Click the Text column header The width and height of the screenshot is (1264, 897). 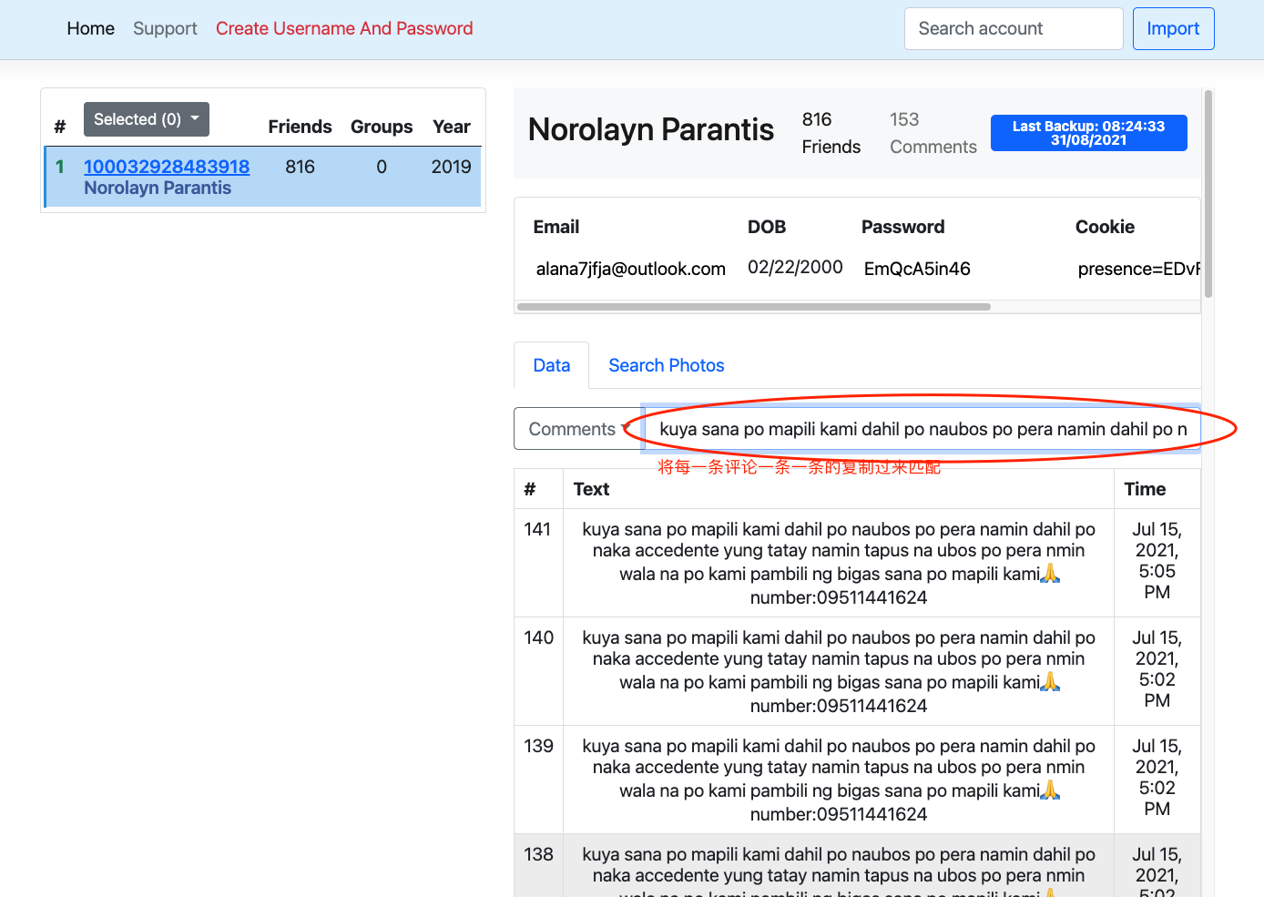pyautogui.click(x=592, y=489)
